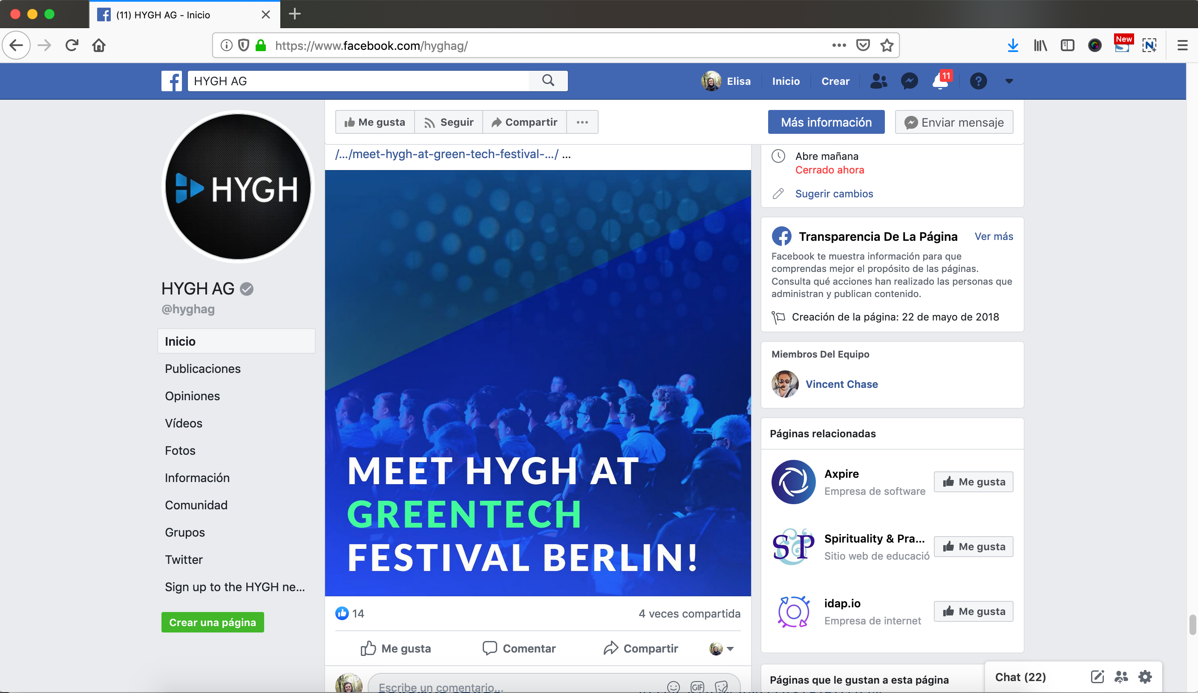Viewport: 1198px width, 693px height.
Task: Open Sign up to the HYGH ne... sidebar item
Action: point(235,587)
